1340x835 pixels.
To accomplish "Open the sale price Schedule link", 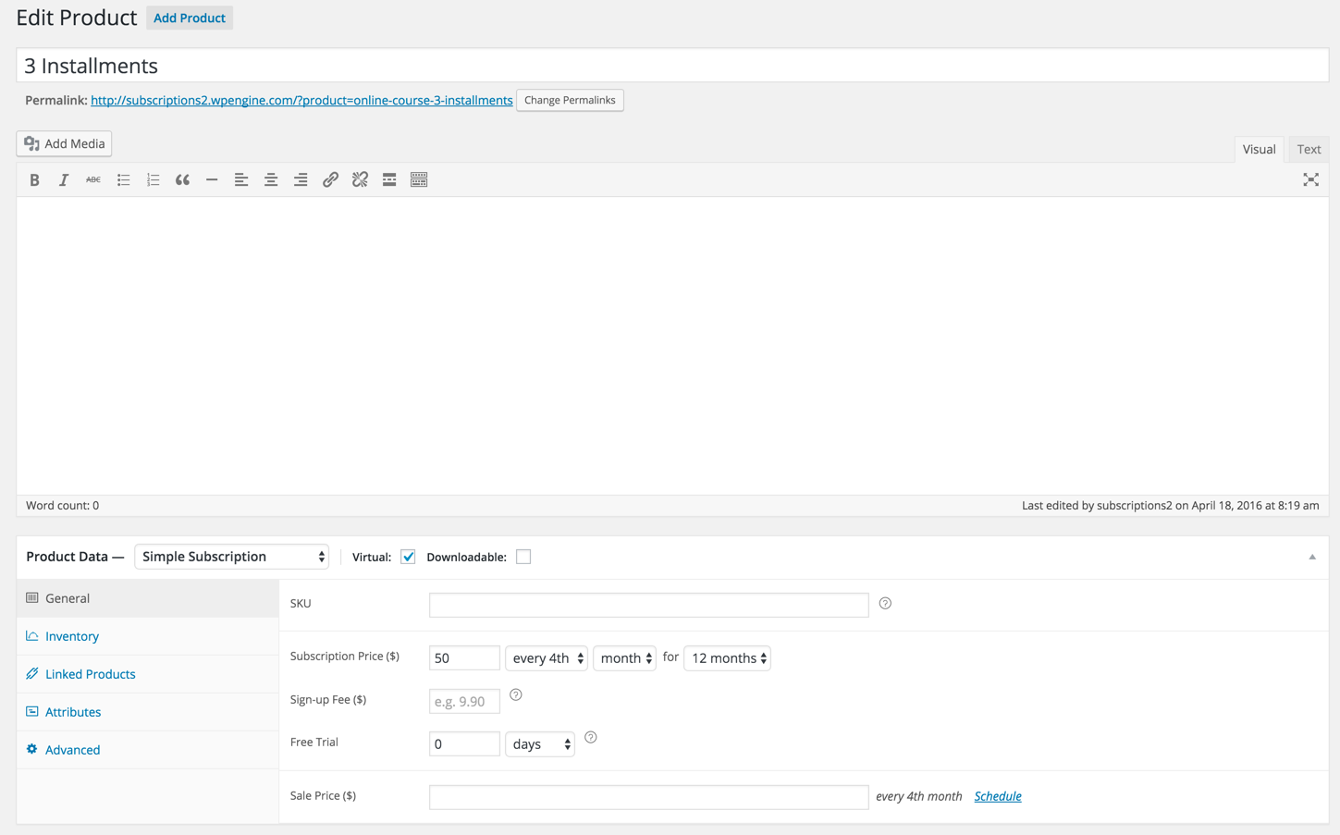I will click(x=997, y=796).
